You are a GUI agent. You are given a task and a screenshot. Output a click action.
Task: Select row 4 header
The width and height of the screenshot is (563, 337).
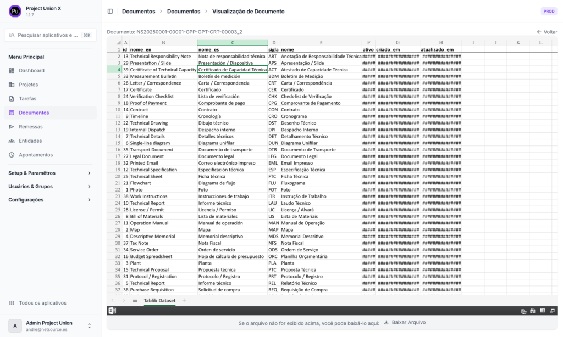[x=114, y=70]
